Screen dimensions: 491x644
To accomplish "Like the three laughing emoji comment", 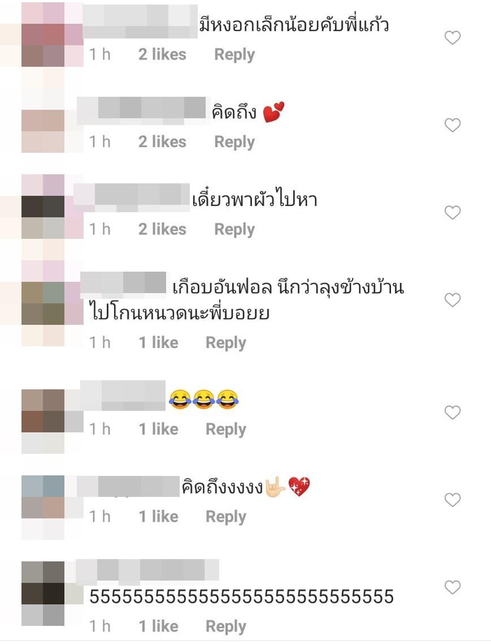I will click(453, 412).
